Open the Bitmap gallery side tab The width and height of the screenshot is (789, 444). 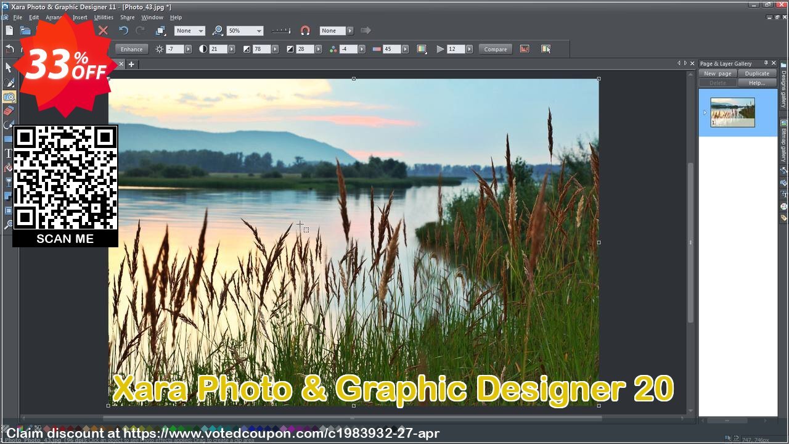[x=783, y=141]
